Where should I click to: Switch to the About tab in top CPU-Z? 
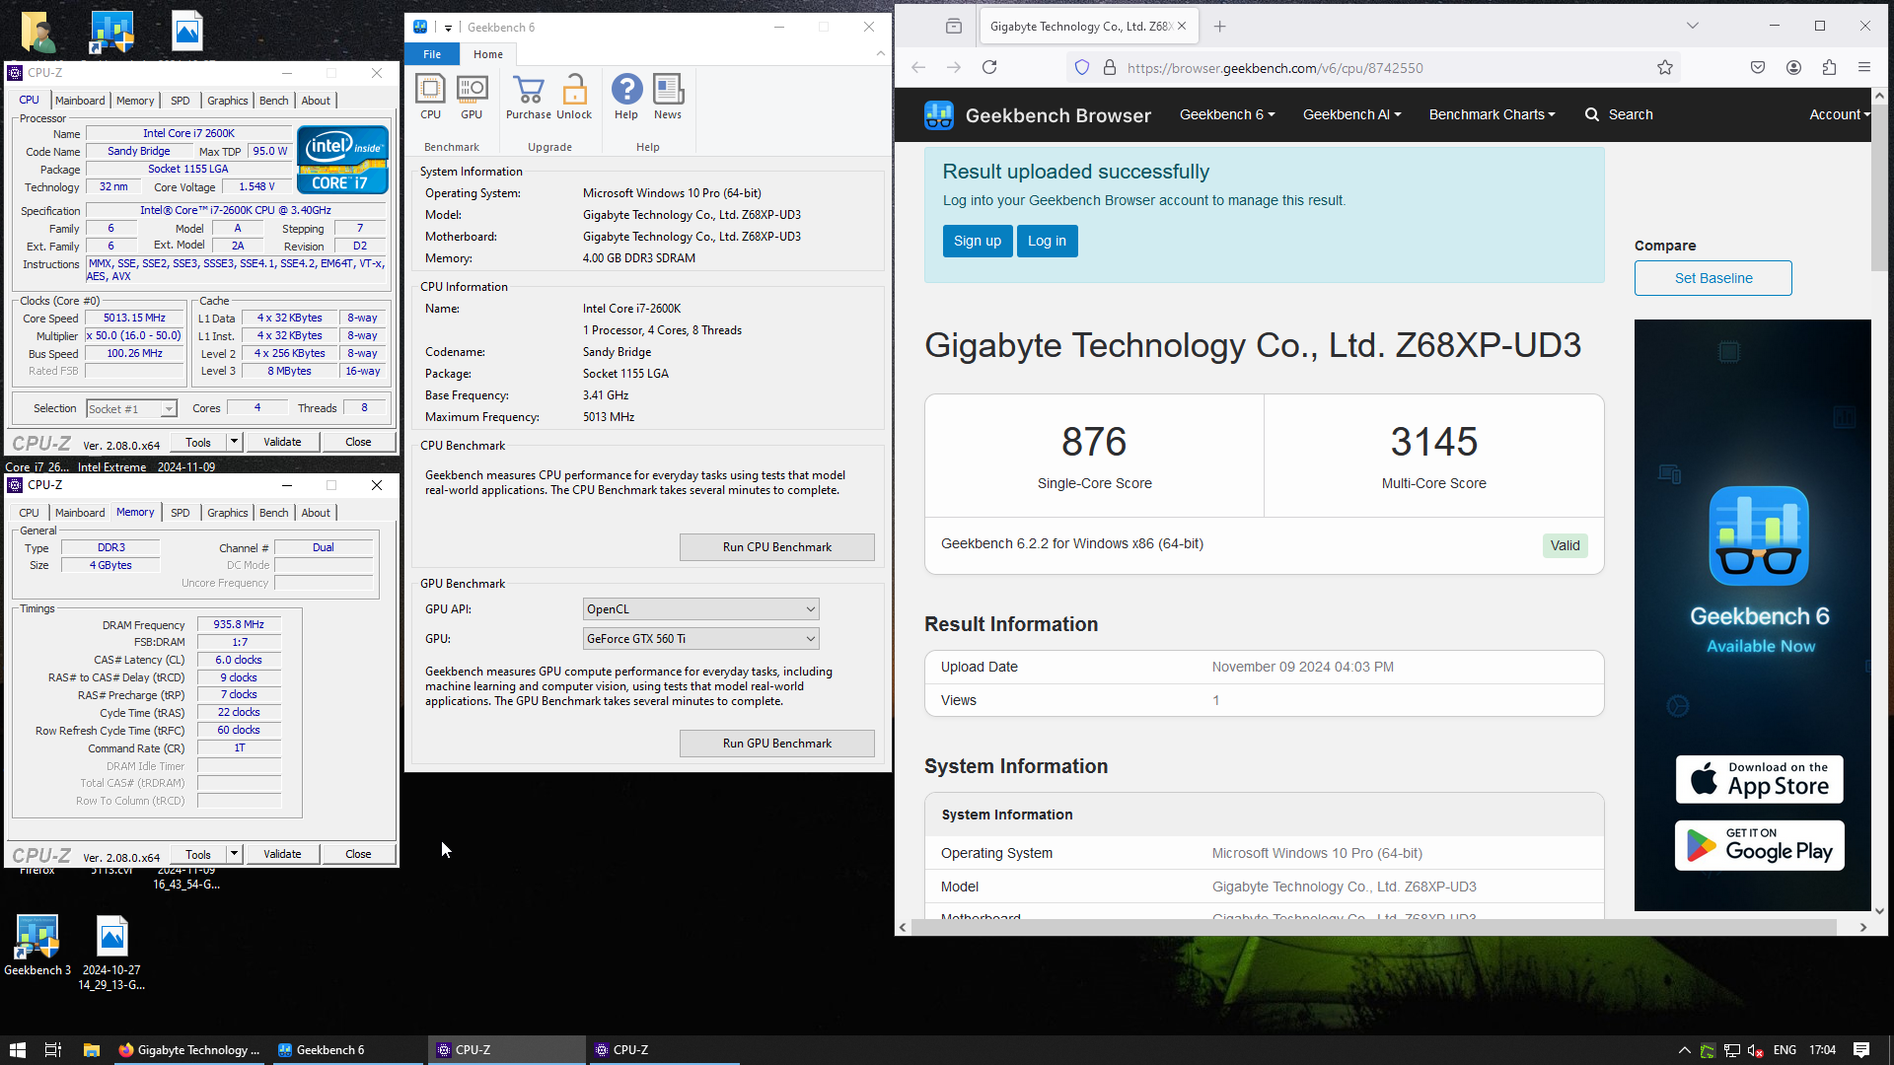316,101
